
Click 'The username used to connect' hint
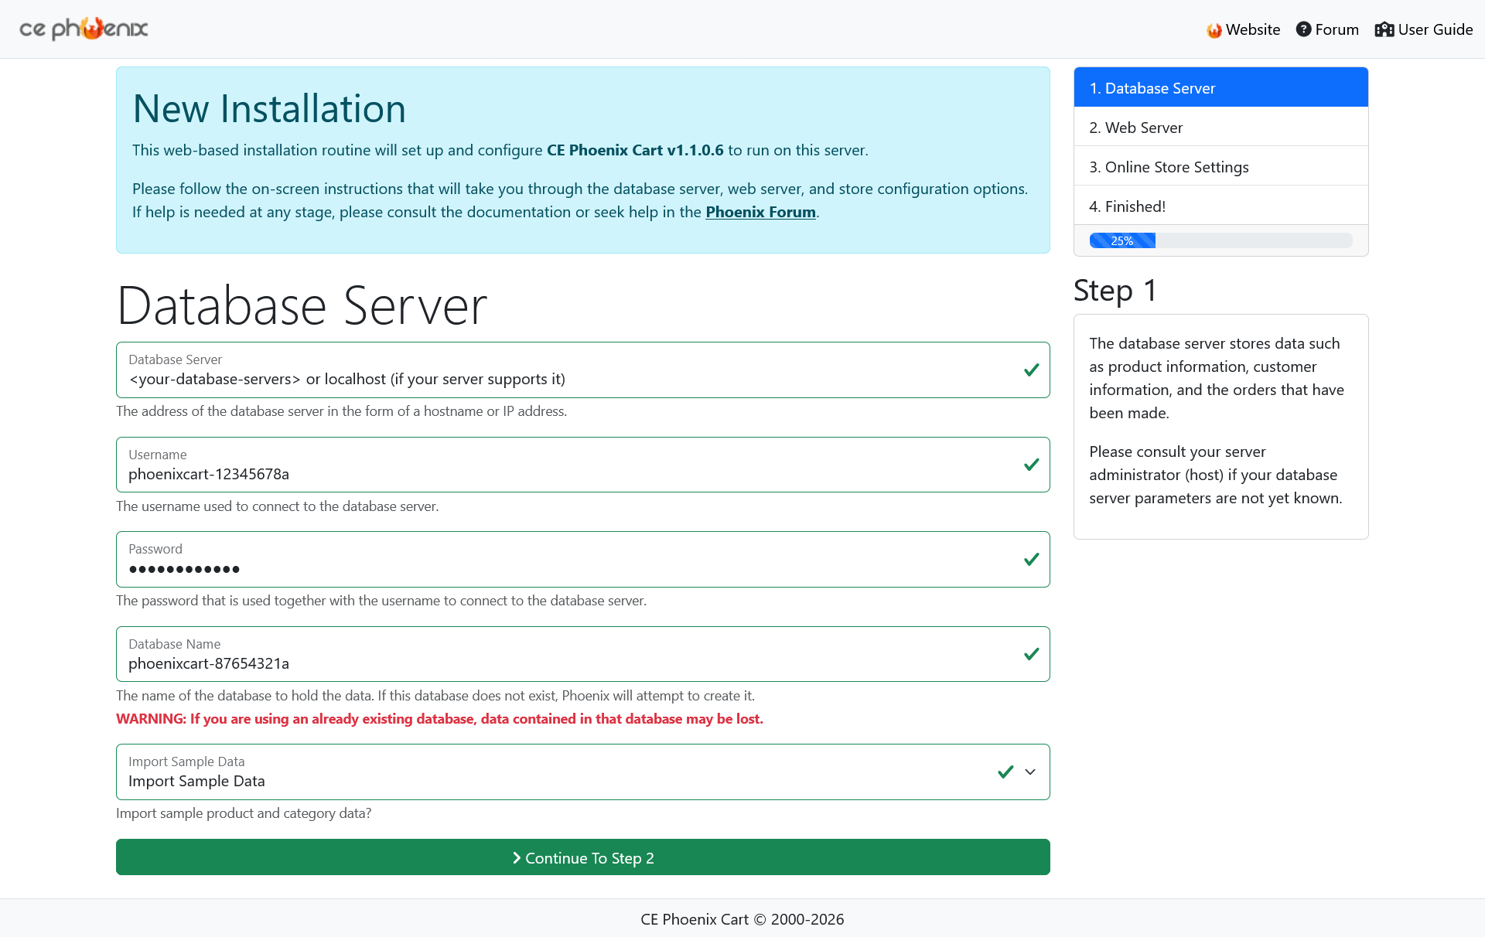(x=277, y=506)
